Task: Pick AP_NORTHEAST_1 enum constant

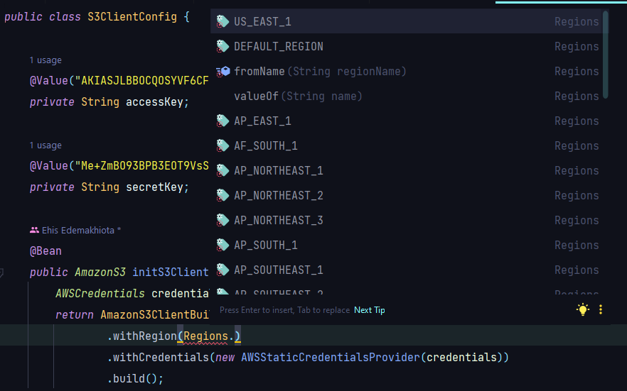Action: [x=407, y=170]
